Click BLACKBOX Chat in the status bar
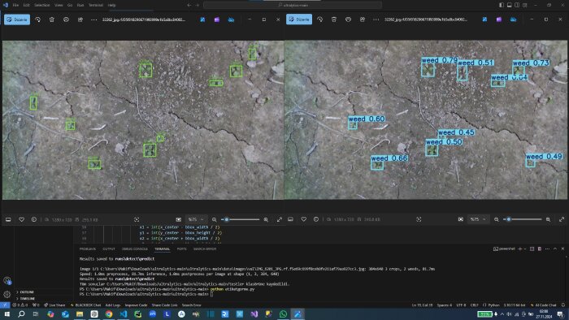The width and height of the screenshot is (569, 320). (85, 305)
